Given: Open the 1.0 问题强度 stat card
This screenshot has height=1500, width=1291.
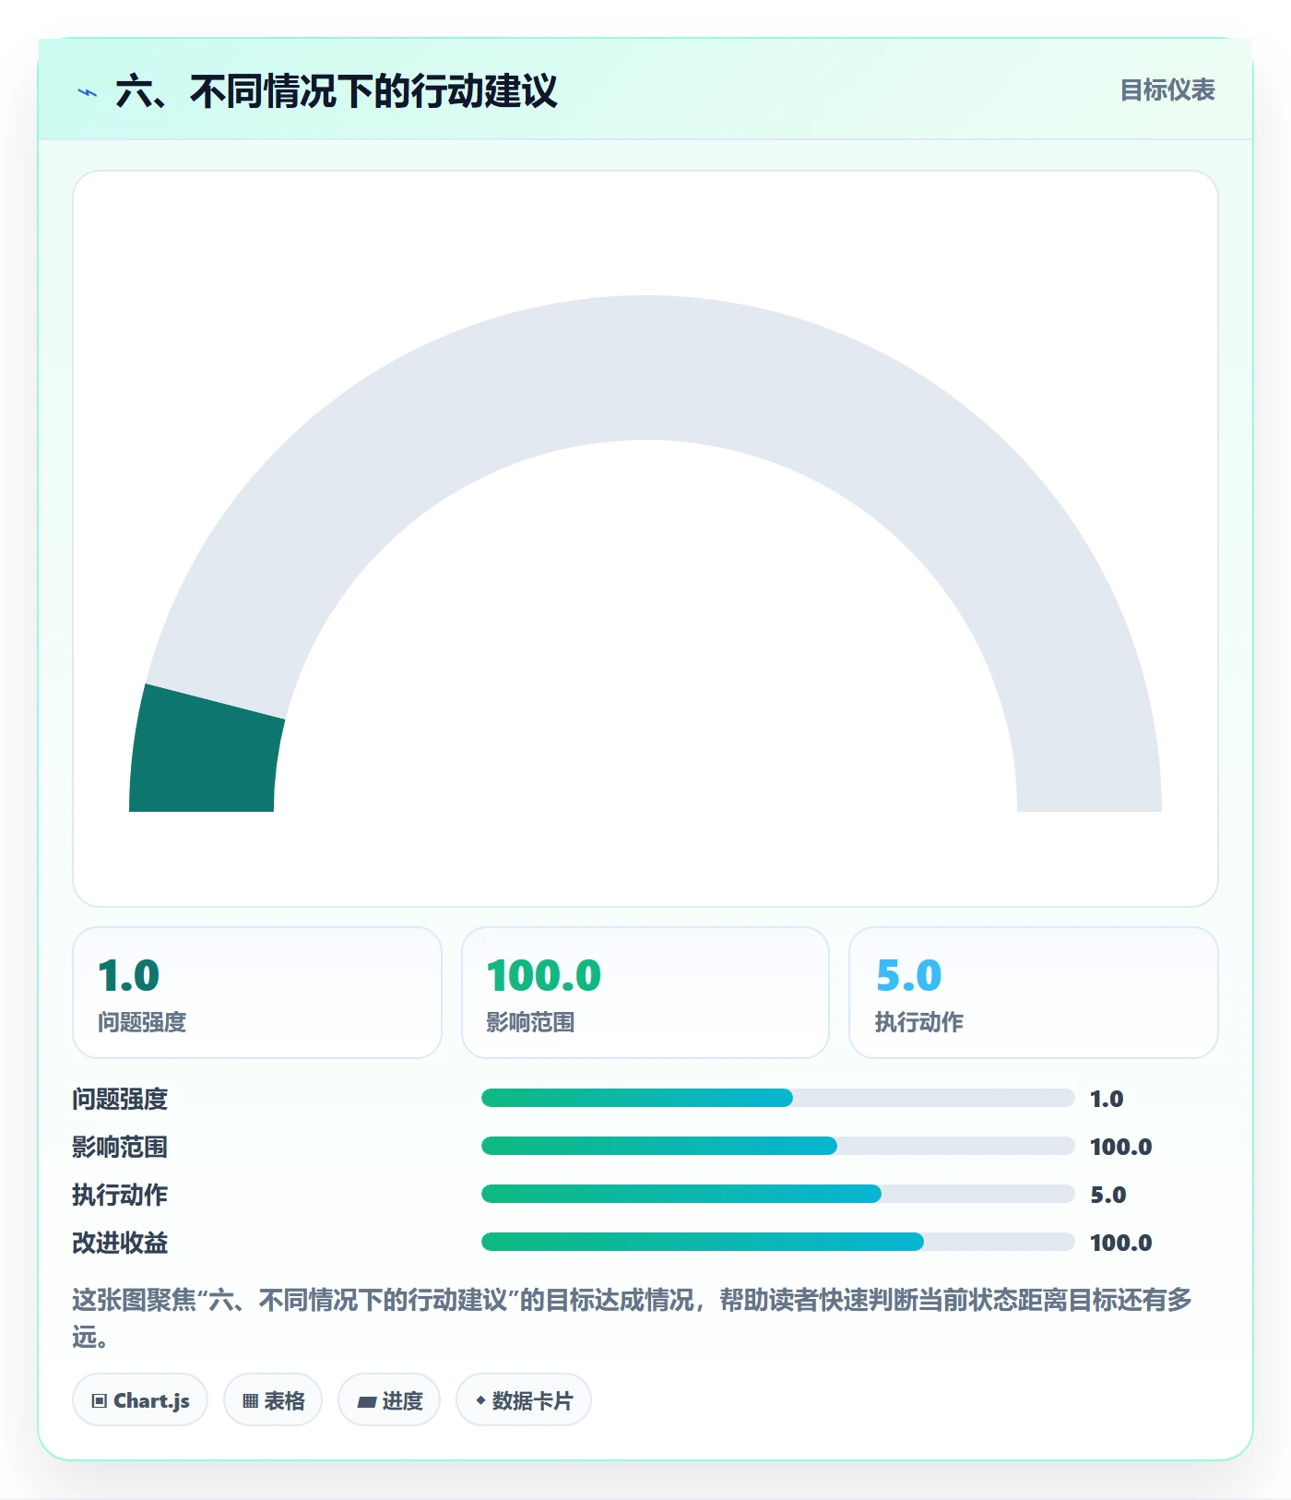Looking at the screenshot, I should point(257,993).
